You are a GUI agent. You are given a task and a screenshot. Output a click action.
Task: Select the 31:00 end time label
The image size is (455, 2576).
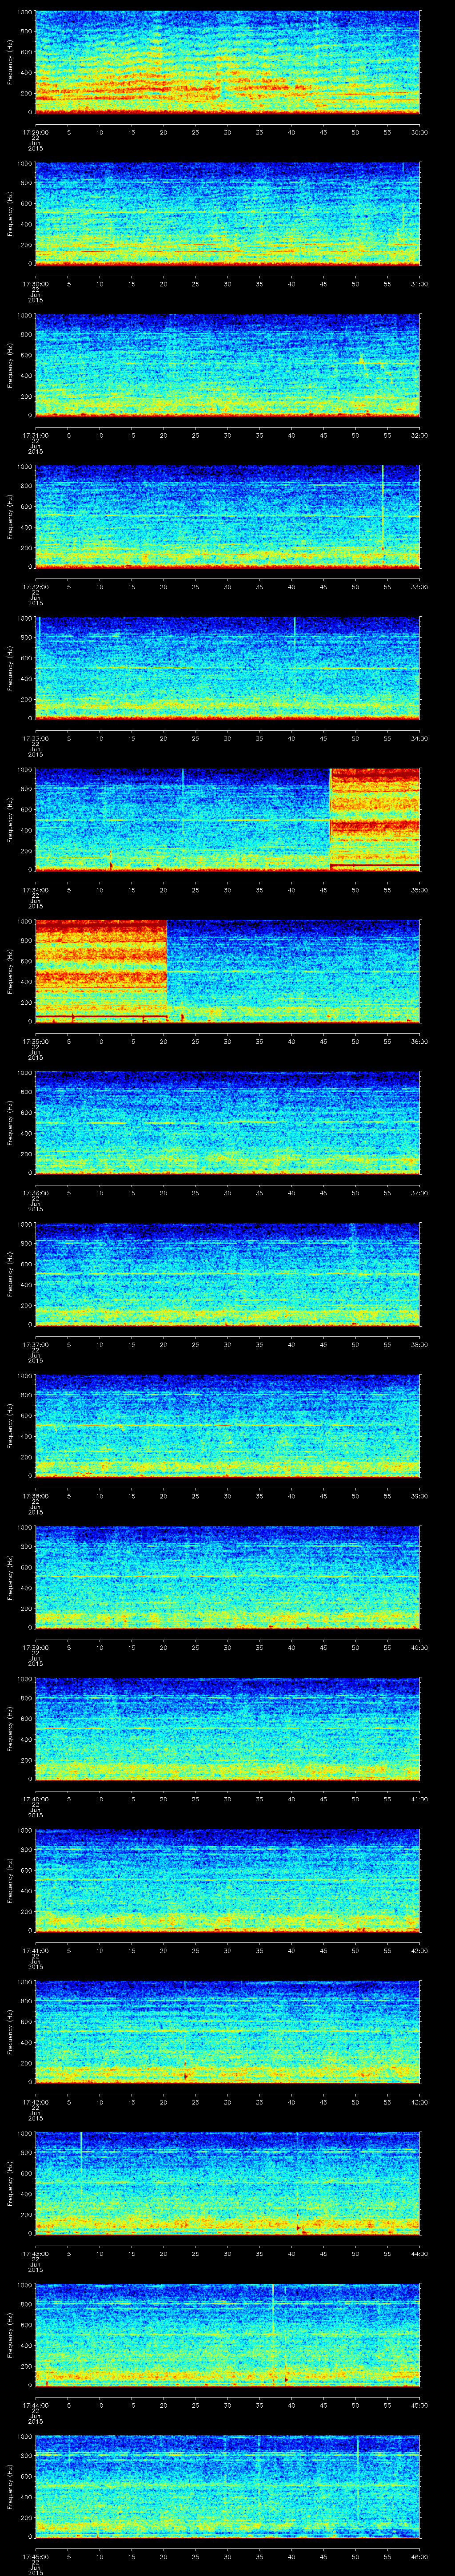419,284
